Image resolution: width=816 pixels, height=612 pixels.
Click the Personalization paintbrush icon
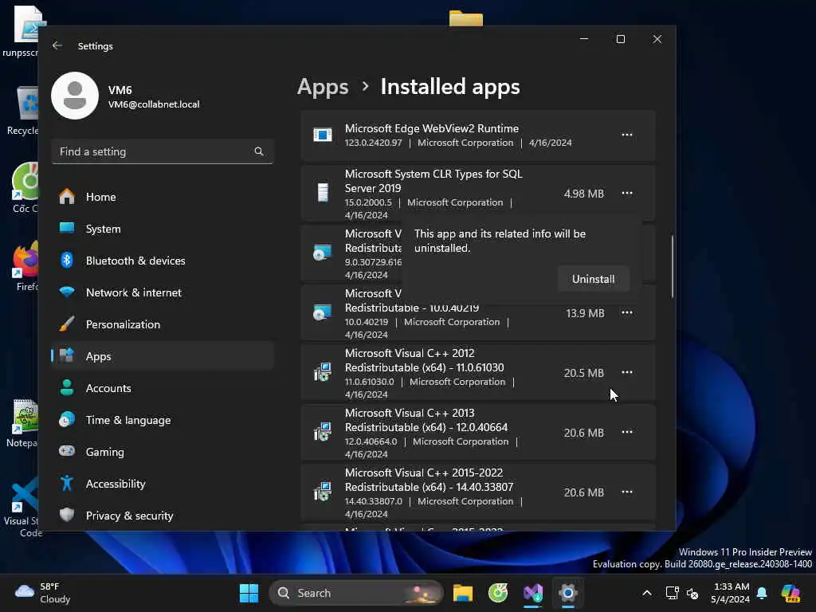[x=67, y=324]
